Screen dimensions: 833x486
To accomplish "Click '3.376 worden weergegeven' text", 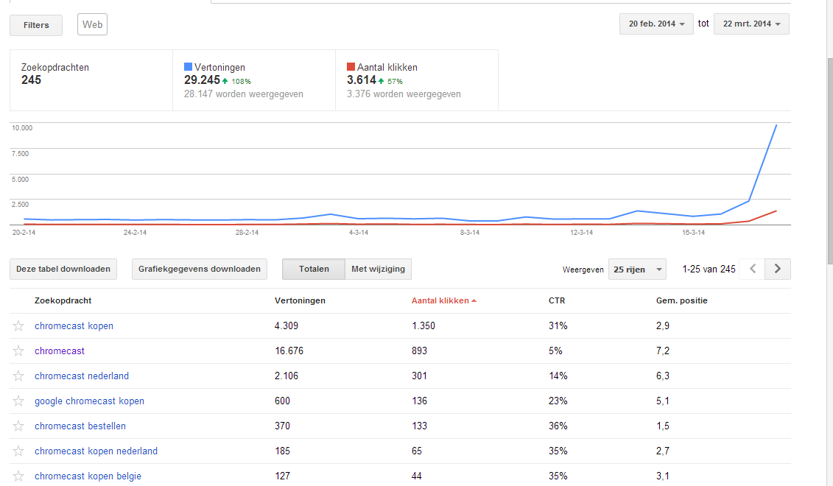I will pos(404,94).
